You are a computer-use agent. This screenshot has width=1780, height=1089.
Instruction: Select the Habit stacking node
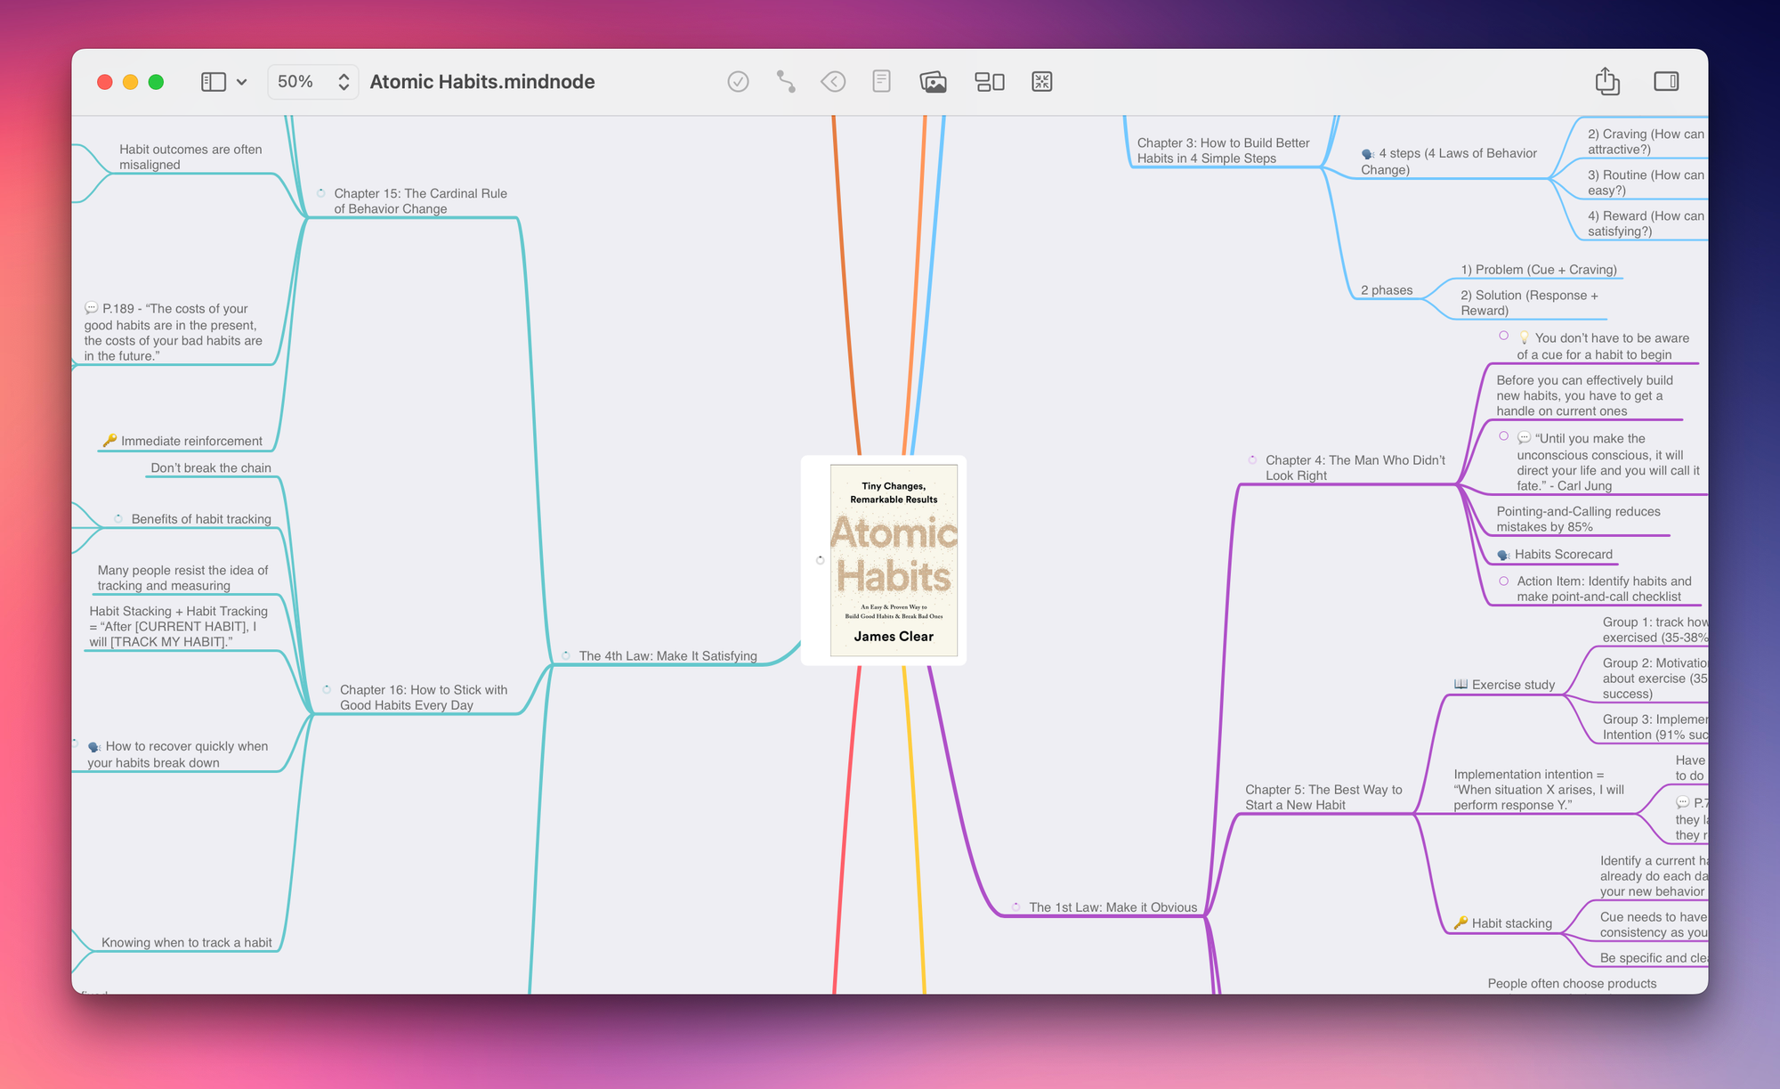tap(1511, 923)
